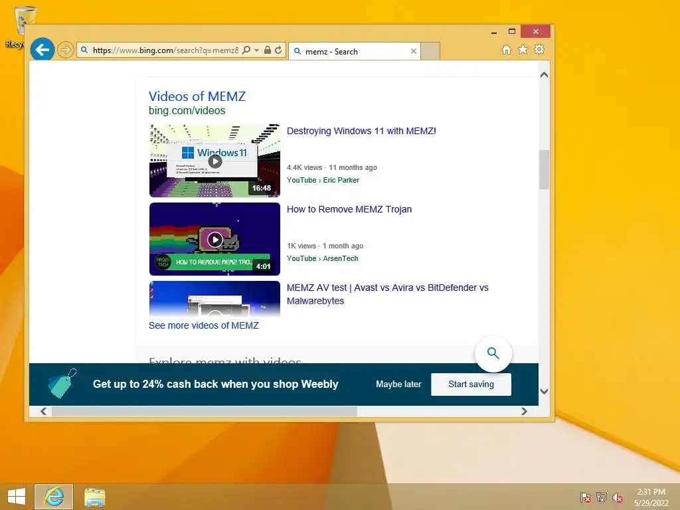Click 'Maybe later' on cash back banner

tap(398, 384)
